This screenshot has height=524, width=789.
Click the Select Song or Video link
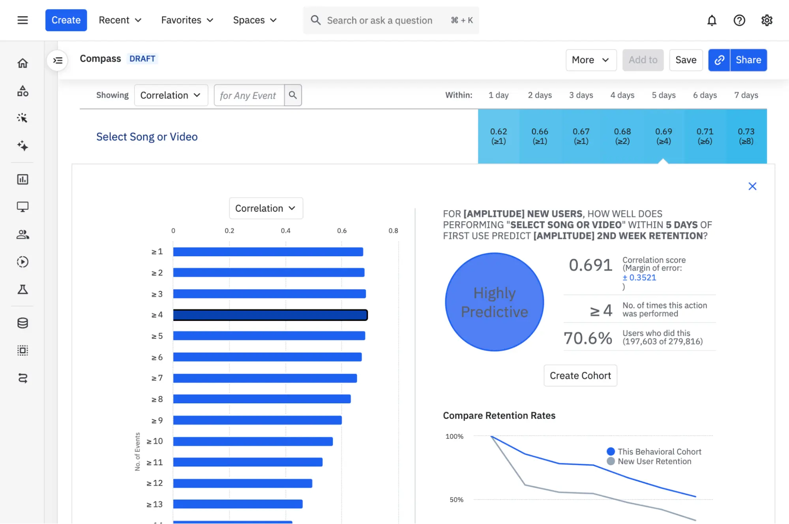tap(147, 136)
